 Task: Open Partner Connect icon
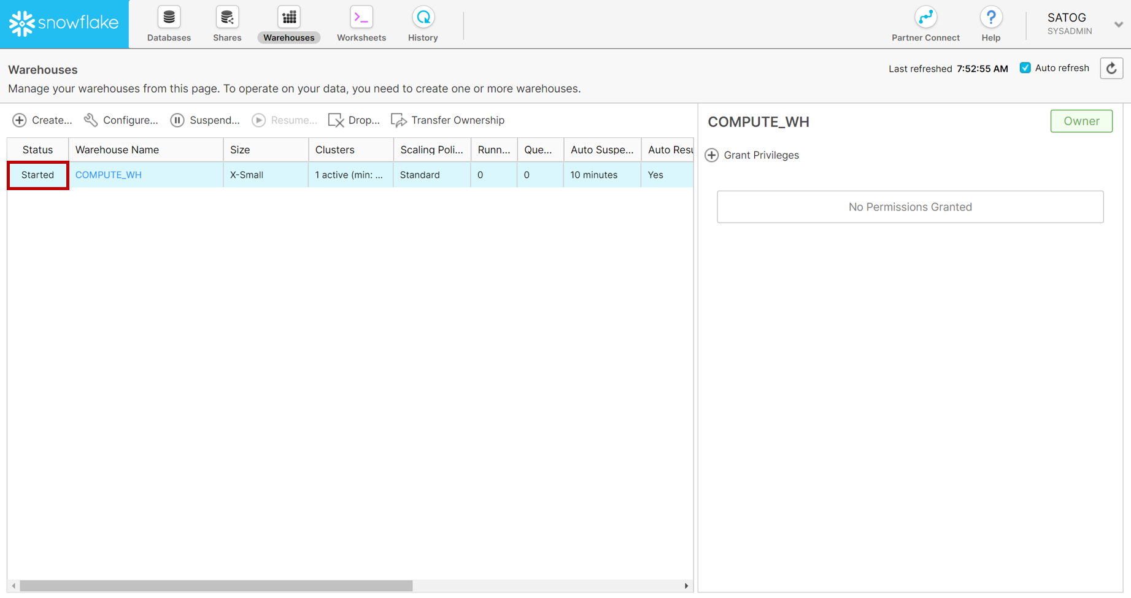(x=925, y=17)
